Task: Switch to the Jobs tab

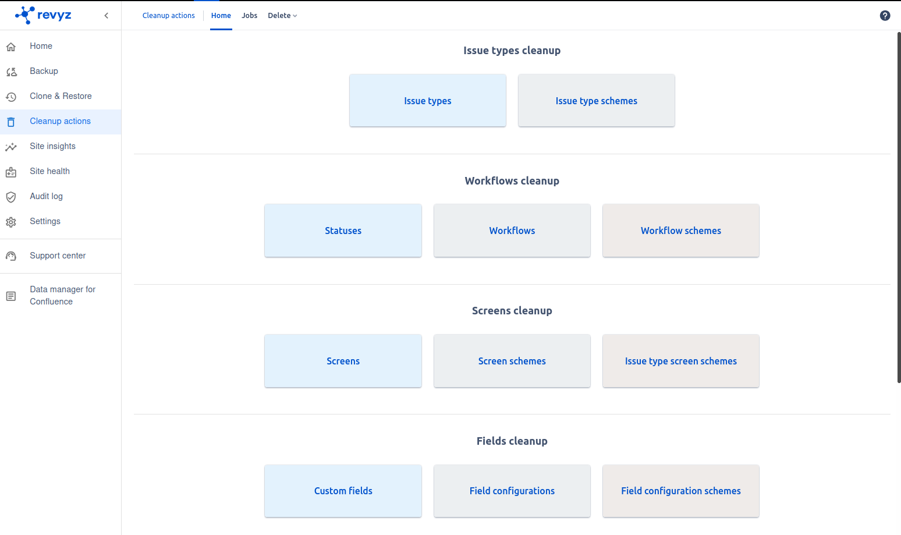Action: pyautogui.click(x=249, y=16)
